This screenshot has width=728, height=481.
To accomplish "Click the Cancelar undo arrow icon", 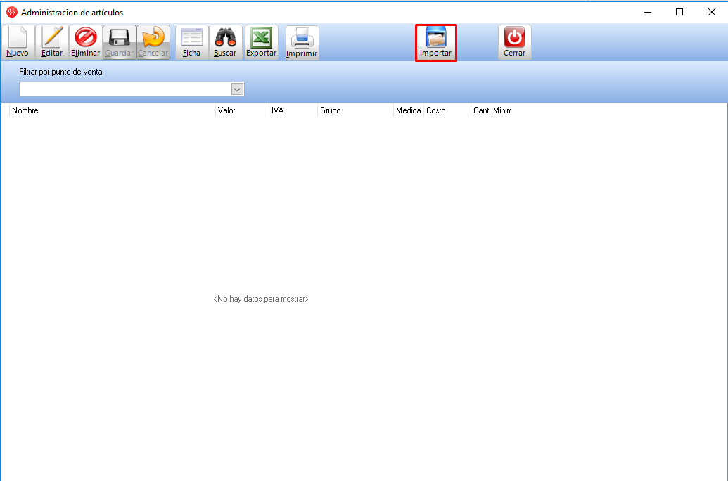I will [153, 42].
